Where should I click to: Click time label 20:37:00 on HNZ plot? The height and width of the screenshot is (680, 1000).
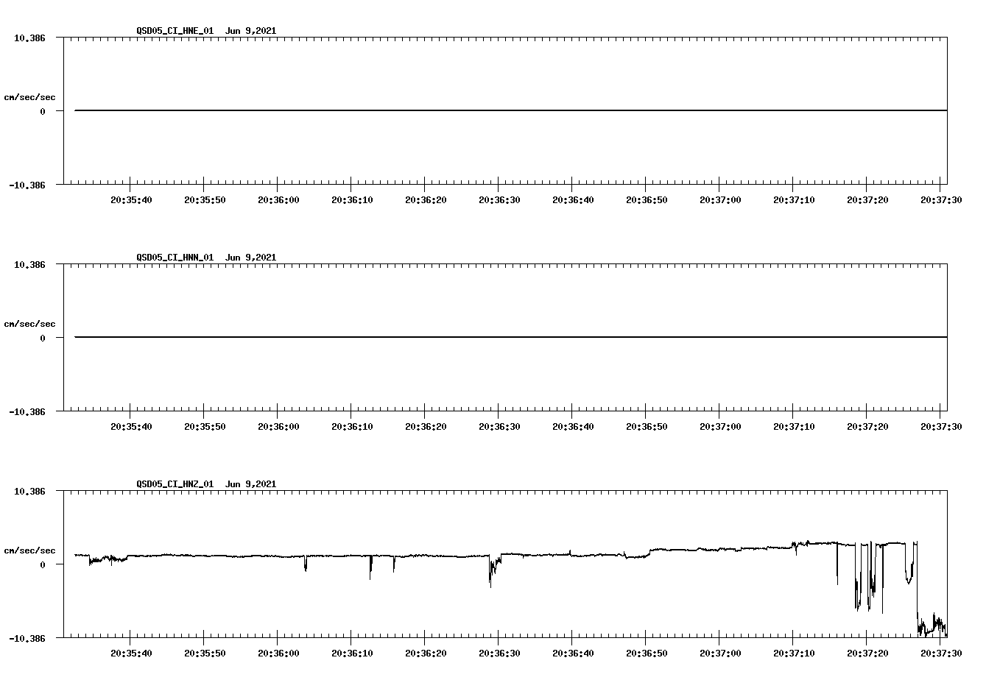point(720,653)
